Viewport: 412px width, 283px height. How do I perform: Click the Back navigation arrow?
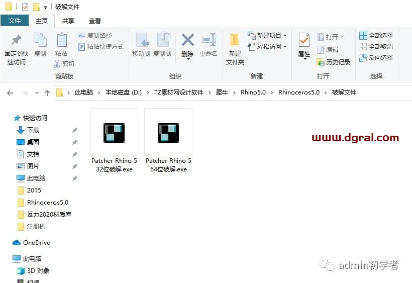(x=10, y=93)
